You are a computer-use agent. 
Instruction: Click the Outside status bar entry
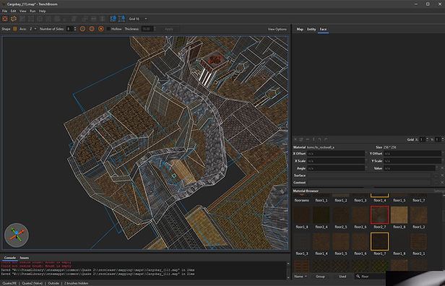53,283
